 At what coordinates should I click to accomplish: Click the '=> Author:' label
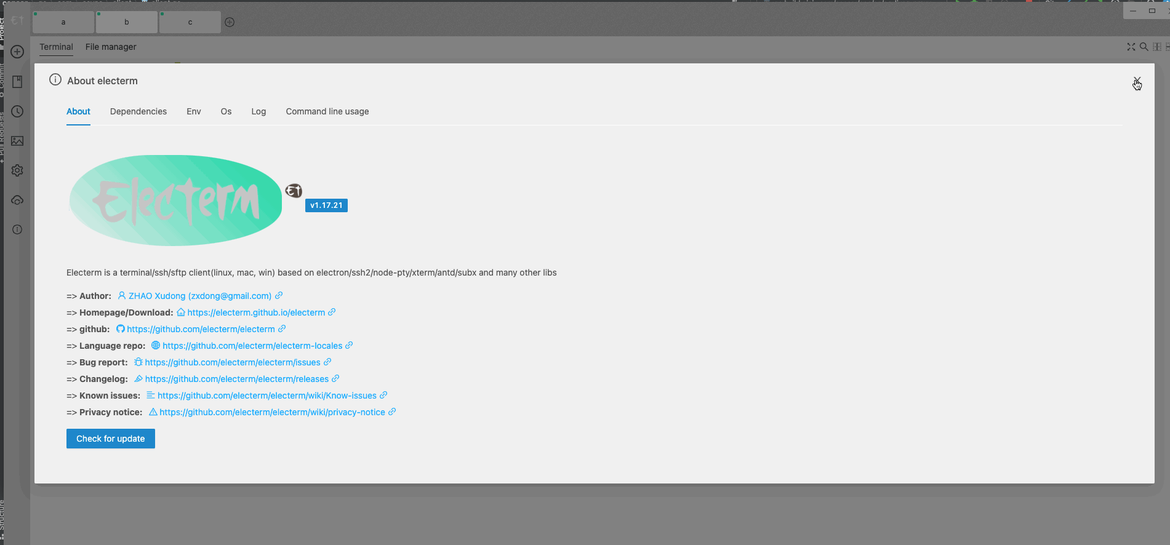point(89,296)
